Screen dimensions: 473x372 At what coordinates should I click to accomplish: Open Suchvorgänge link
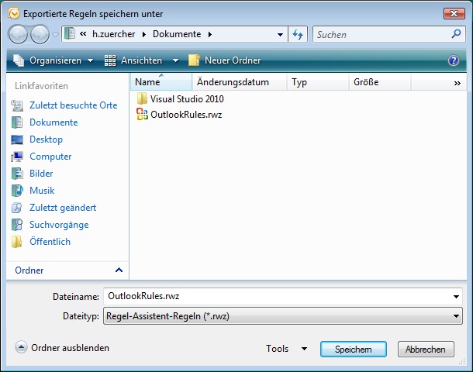(59, 225)
